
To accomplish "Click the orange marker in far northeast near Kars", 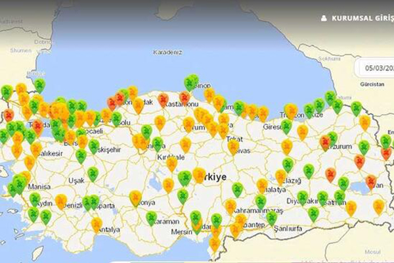I will coord(365,122).
